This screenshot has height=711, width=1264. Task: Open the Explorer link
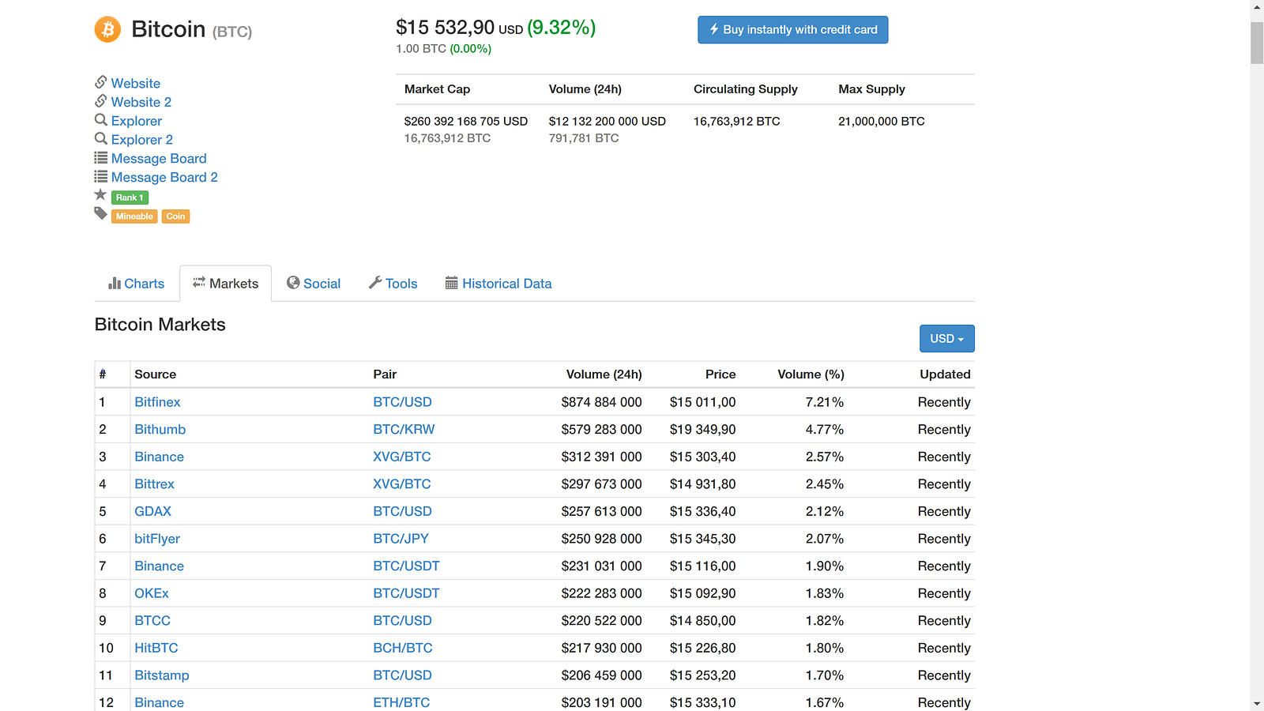coord(137,121)
